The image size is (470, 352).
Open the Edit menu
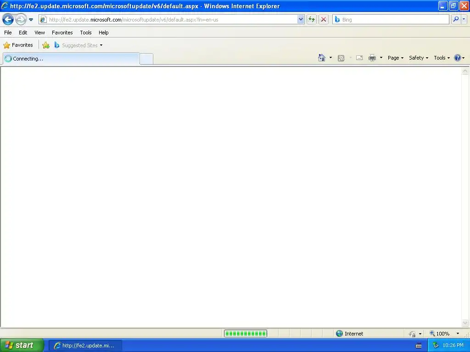tap(23, 33)
